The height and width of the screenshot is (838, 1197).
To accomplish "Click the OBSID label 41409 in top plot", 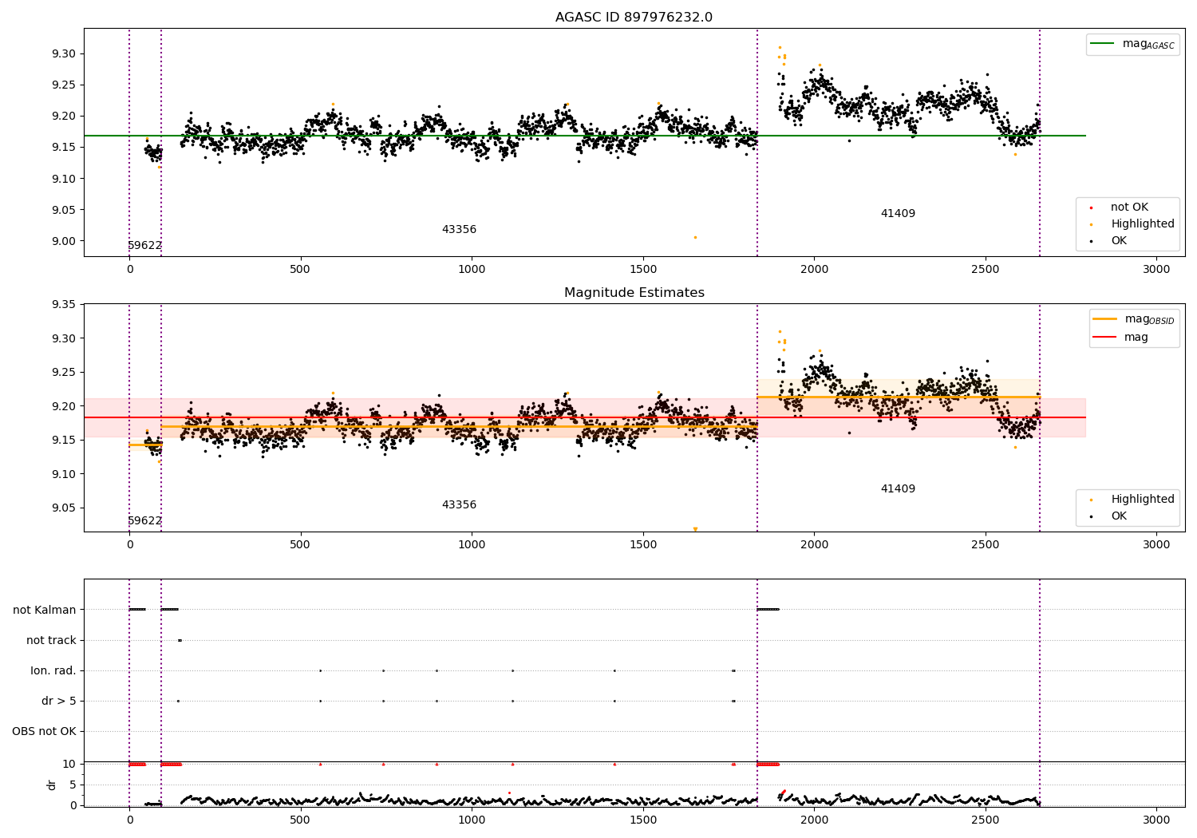I will [x=898, y=214].
